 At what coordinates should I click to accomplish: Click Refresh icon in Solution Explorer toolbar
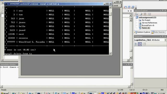pyautogui.click(x=145, y=14)
